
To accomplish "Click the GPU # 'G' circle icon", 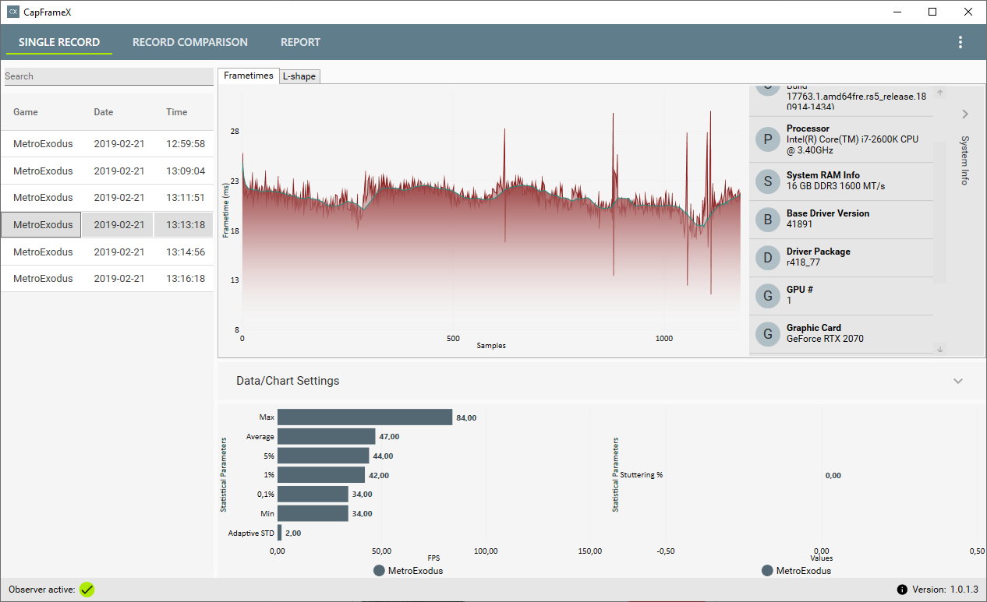I will 768,296.
